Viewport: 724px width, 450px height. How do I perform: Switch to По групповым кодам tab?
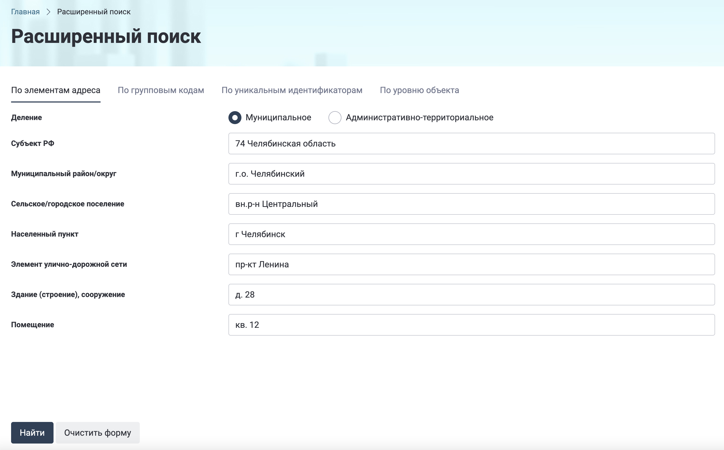tap(161, 90)
